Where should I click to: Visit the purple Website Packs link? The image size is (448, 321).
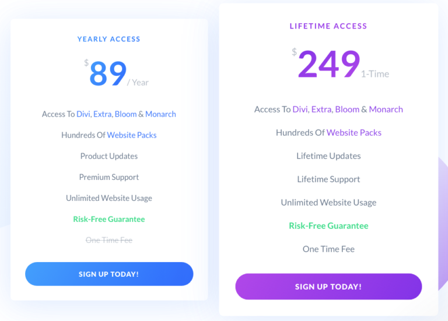[x=354, y=133]
